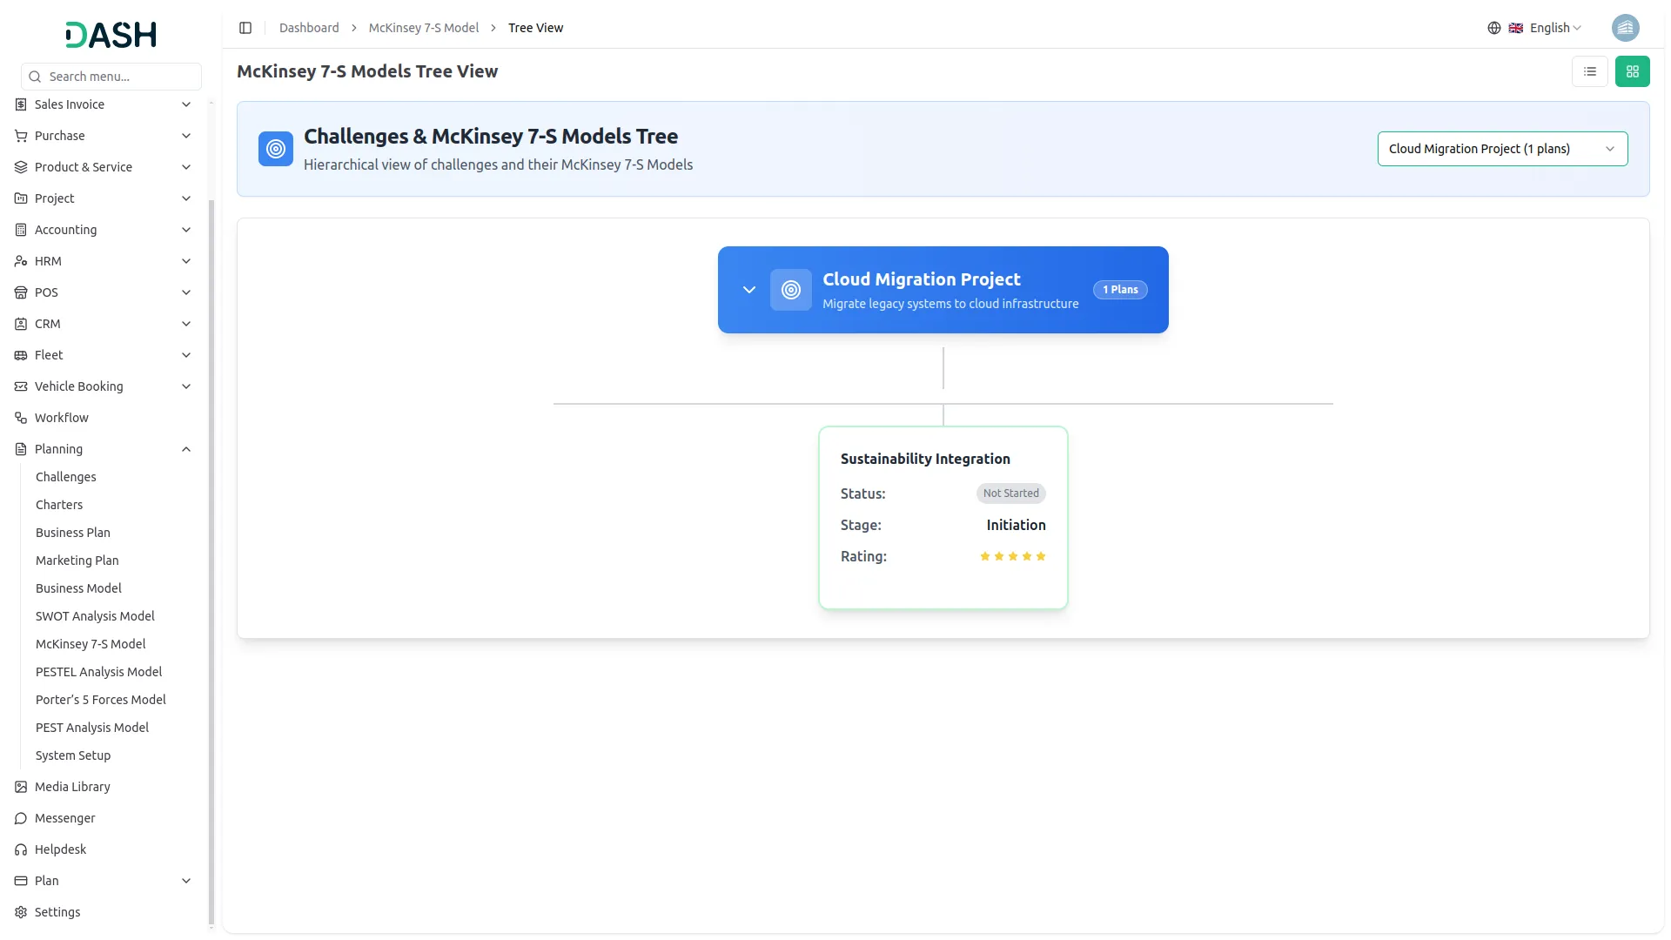
Task: Open Porter's 5 Forces Model item
Action: pyautogui.click(x=100, y=700)
